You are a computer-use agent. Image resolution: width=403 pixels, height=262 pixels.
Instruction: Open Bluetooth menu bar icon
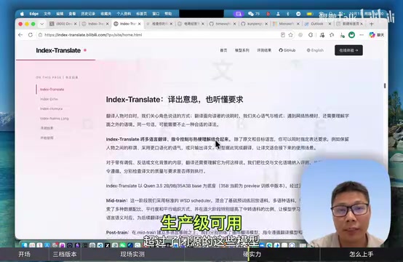tap(288, 14)
